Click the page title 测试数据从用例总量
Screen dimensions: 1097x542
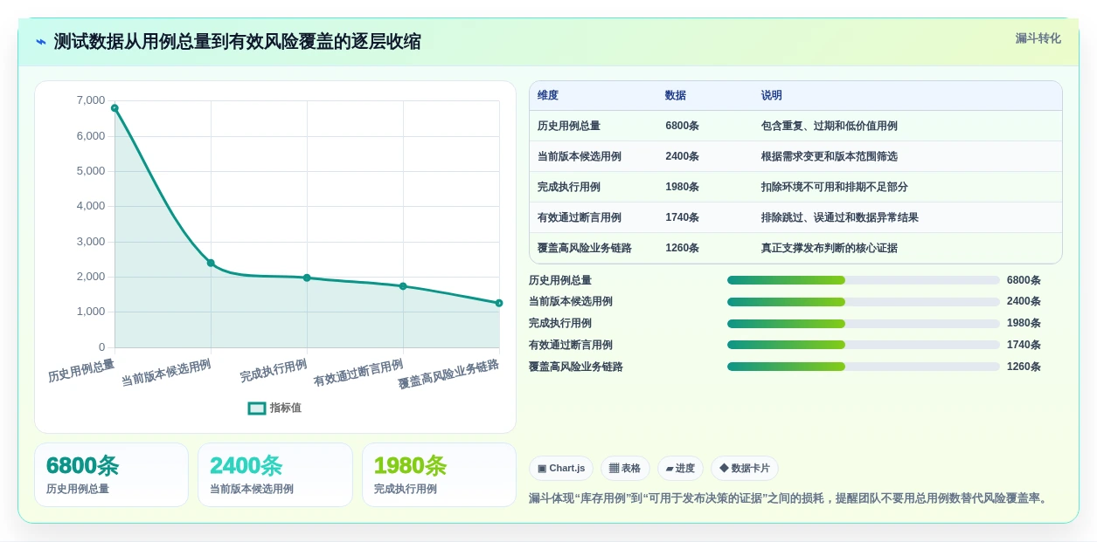point(237,42)
